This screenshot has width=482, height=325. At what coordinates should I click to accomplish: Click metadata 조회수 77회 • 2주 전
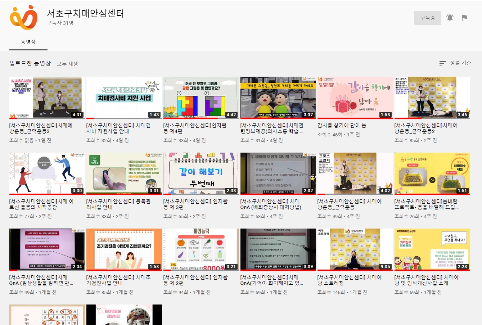31,217
